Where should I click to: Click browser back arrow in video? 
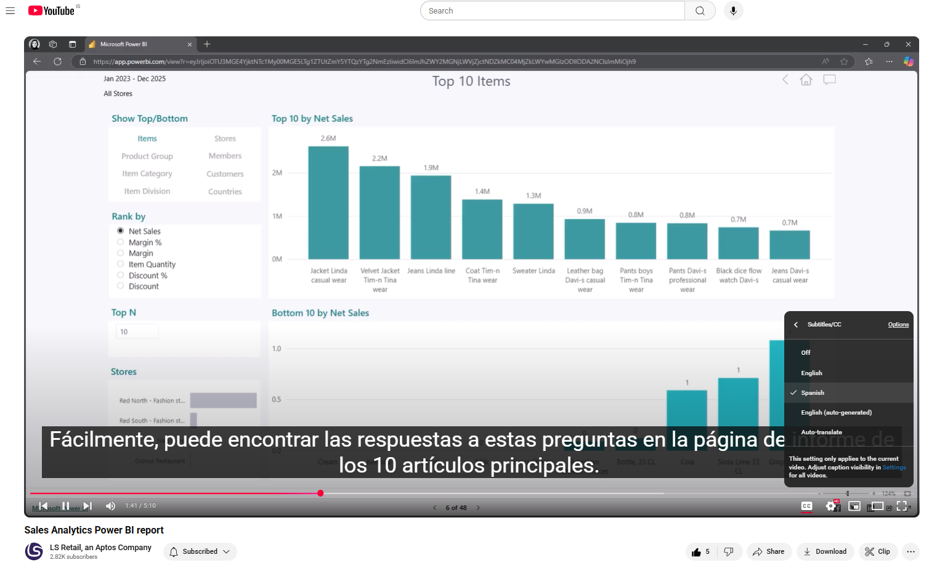coord(37,62)
